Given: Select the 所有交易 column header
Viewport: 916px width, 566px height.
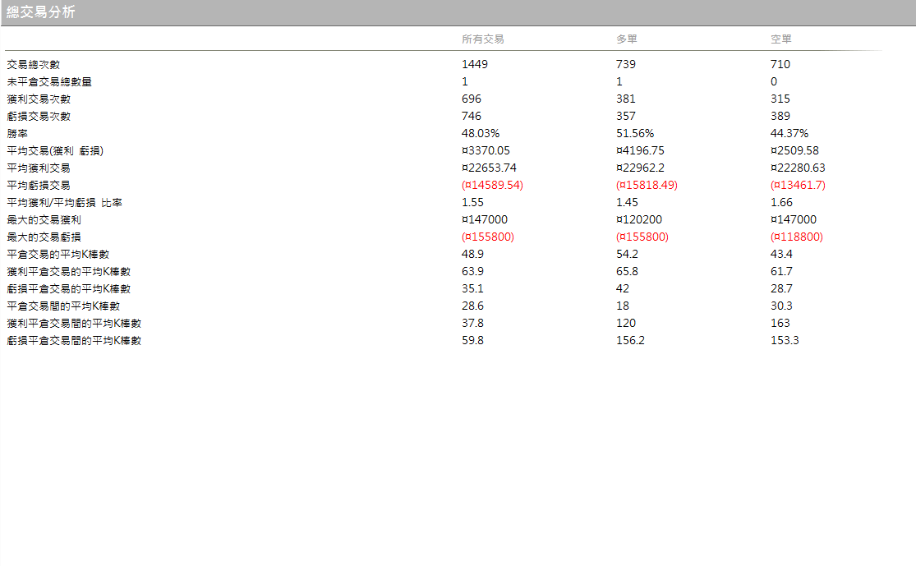Looking at the screenshot, I should point(482,39).
